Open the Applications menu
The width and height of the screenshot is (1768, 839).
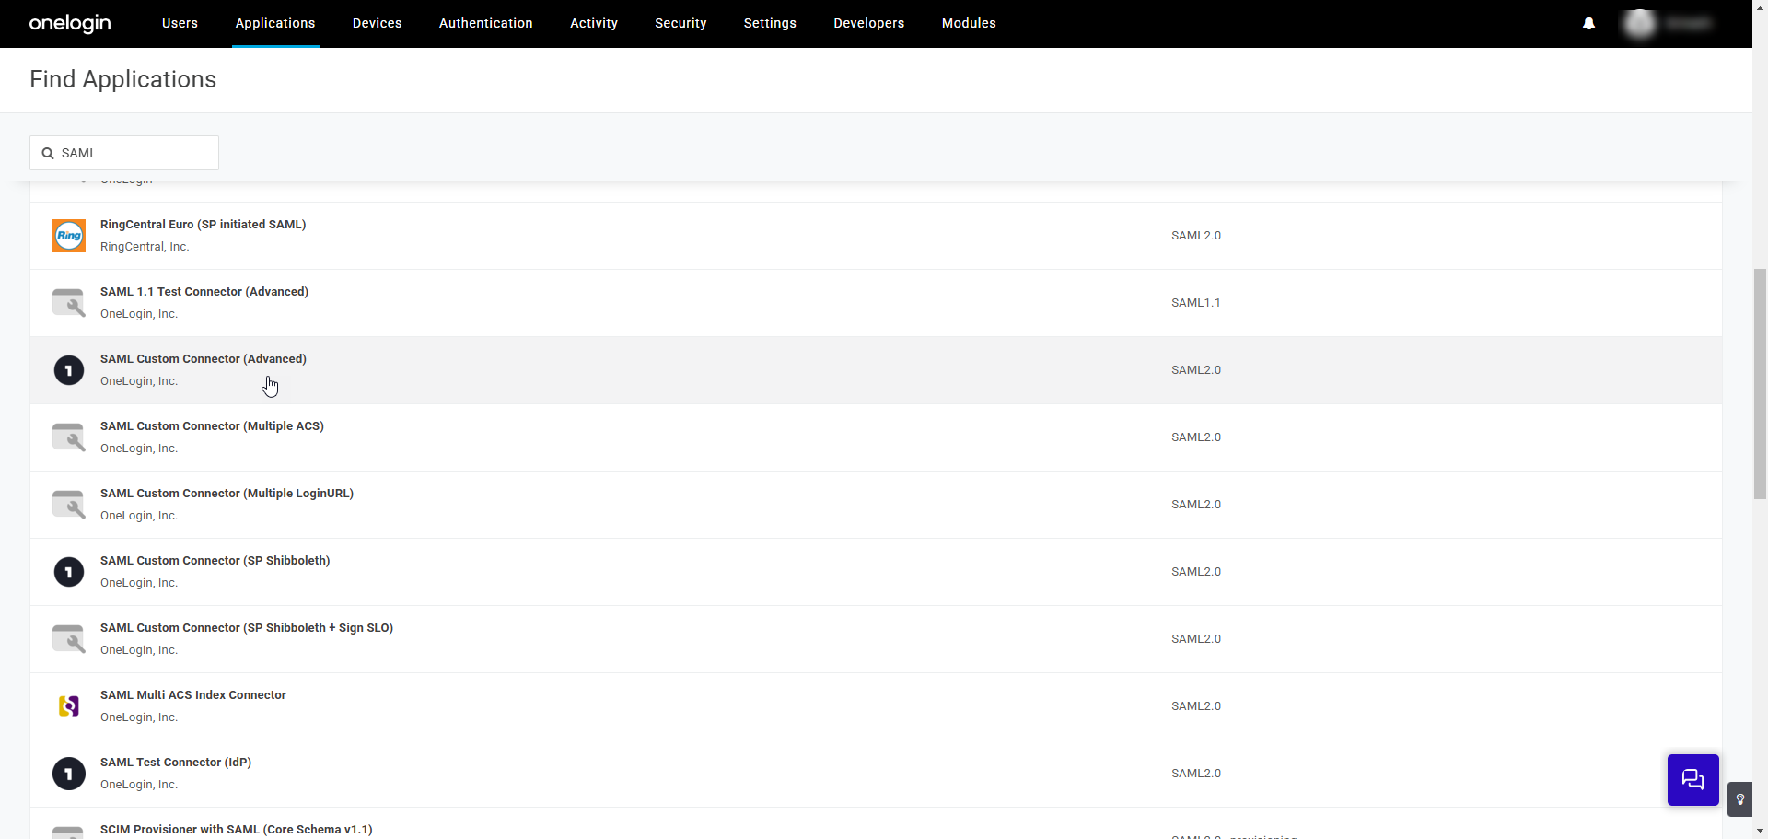(275, 23)
